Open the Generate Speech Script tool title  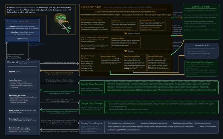[x=108, y=56]
